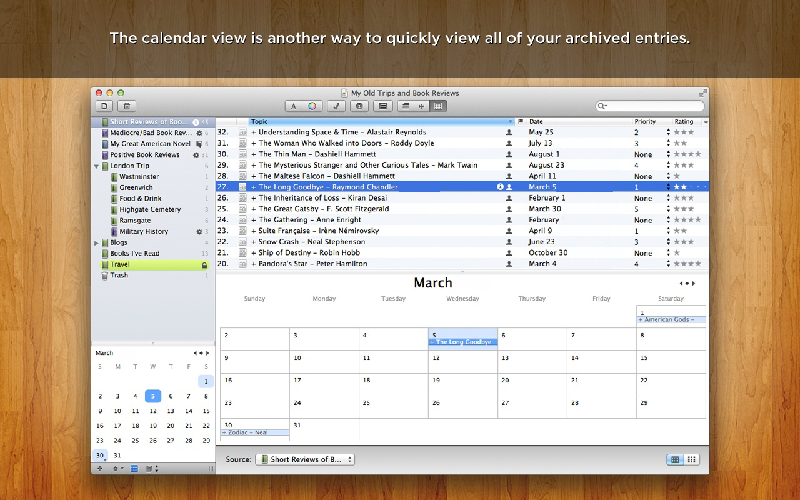The width and height of the screenshot is (800, 500).
Task: Open The Long Goodbye event on March 5
Action: point(463,342)
